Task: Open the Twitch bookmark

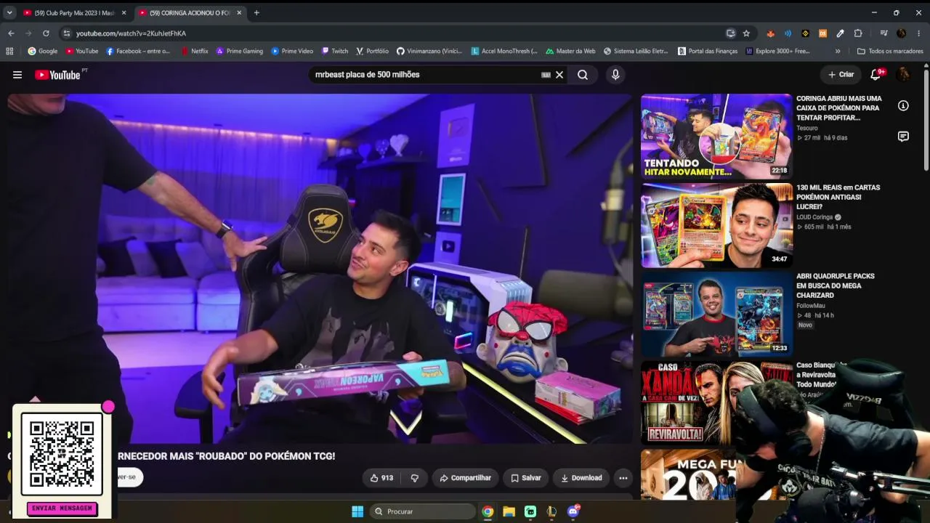Action: pyautogui.click(x=335, y=52)
